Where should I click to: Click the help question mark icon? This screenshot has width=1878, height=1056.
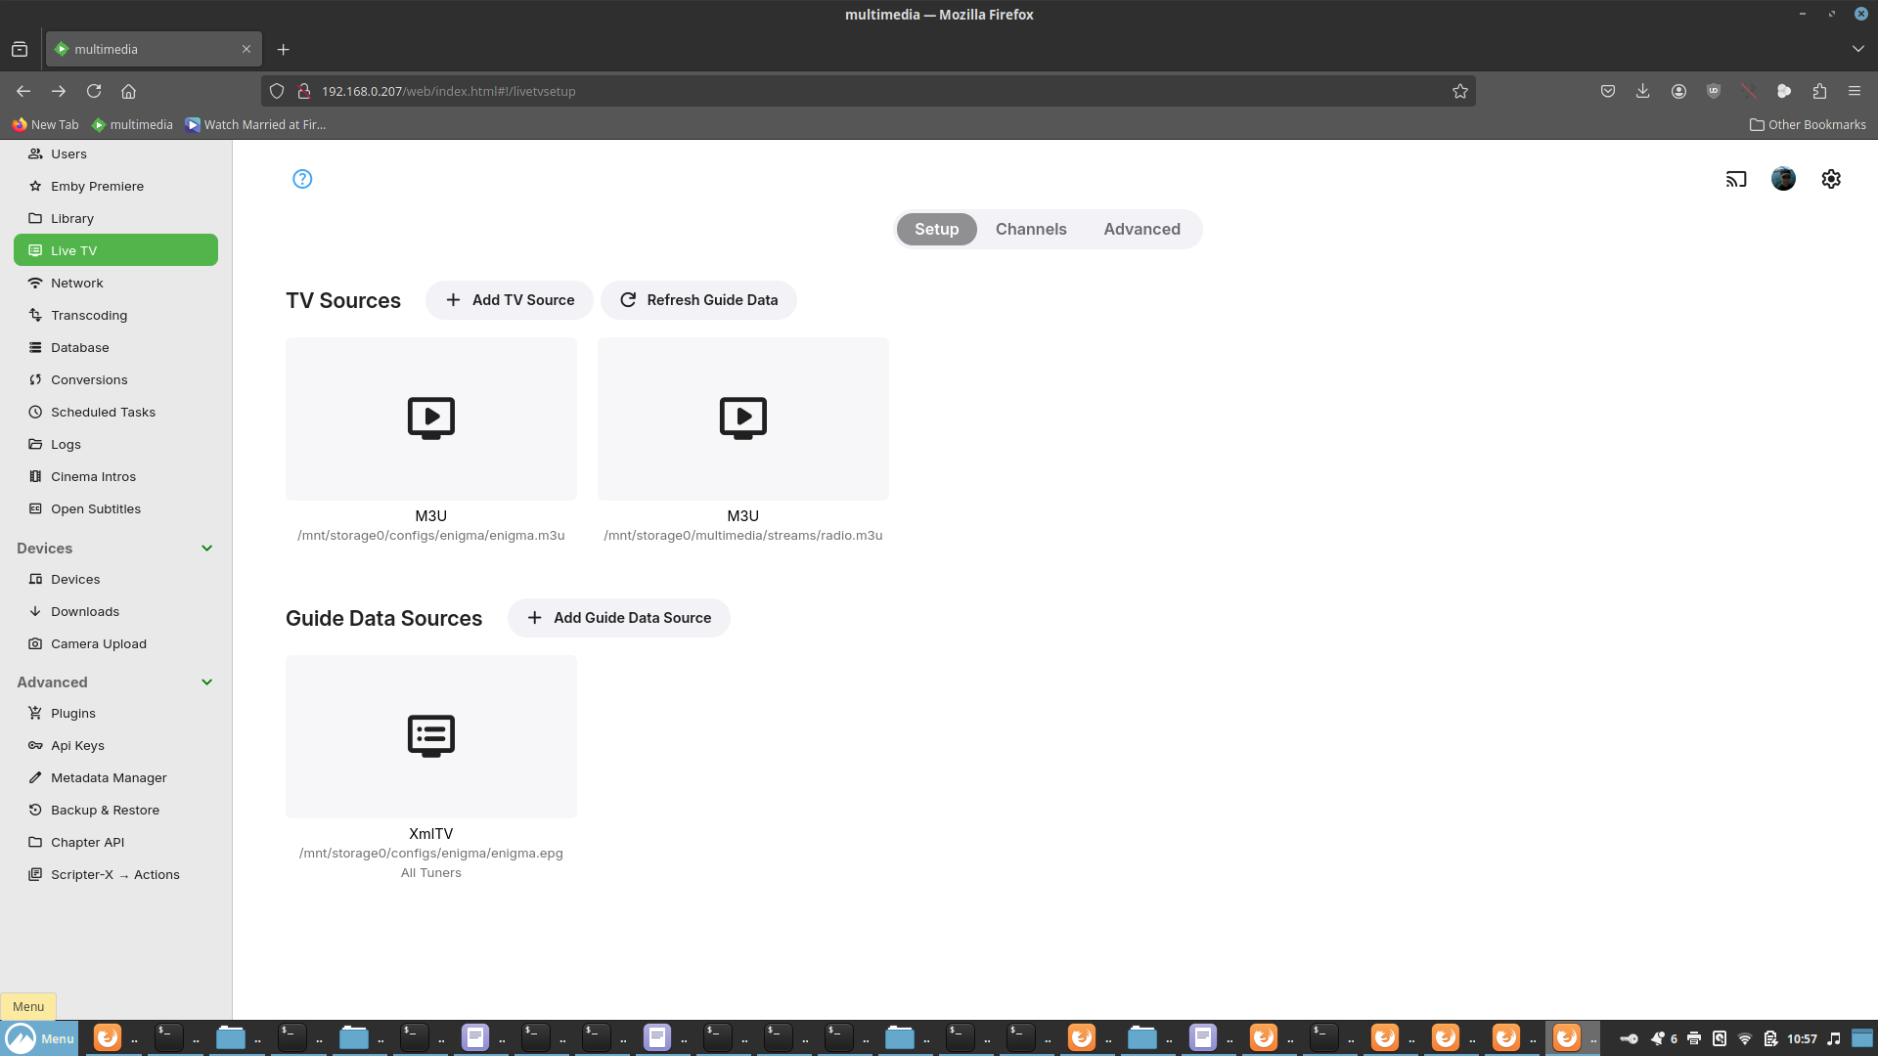click(302, 179)
